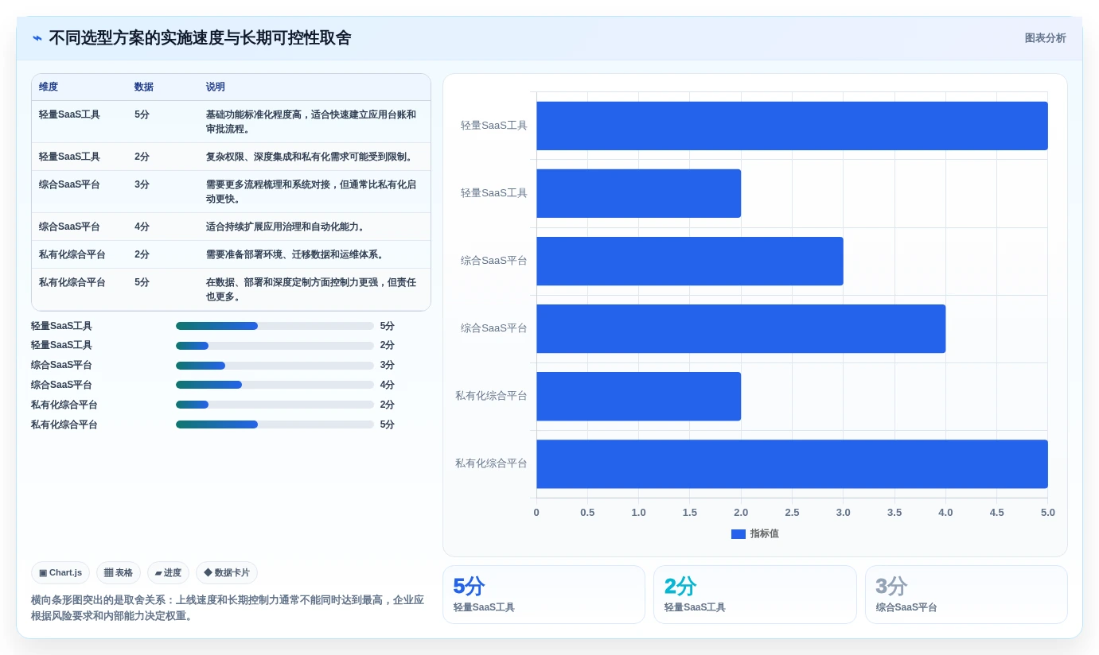Click the page title 不同选型方案的实施速度与长期可控性取舍
1099x655 pixels.
point(200,38)
